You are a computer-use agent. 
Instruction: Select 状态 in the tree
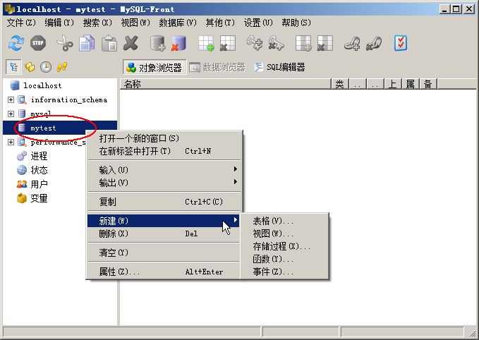[39, 170]
